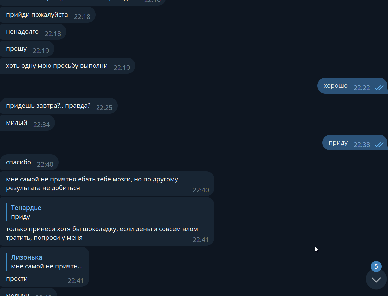Click read checkmarks on the 'приду' message
The width and height of the screenshot is (388, 296).
pyautogui.click(x=379, y=145)
